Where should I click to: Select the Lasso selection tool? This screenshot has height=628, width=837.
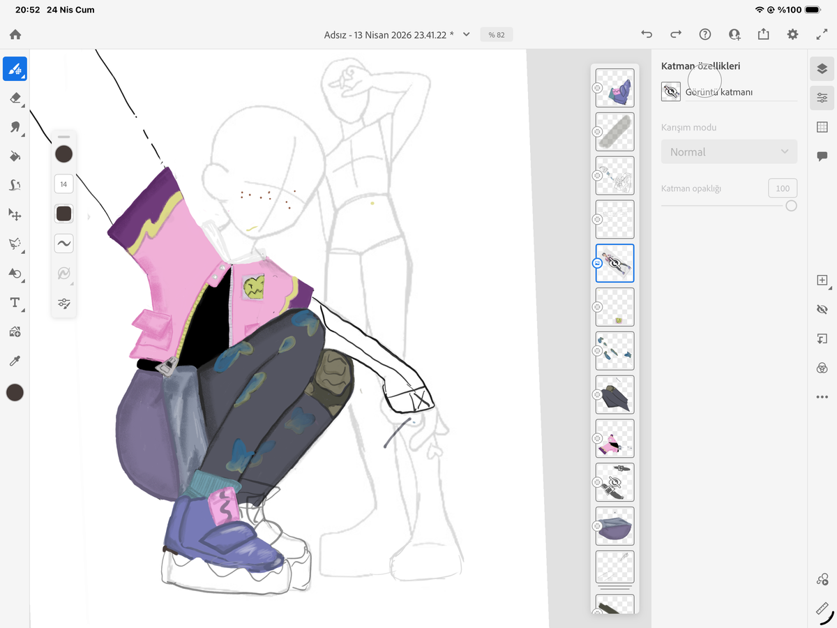15,244
